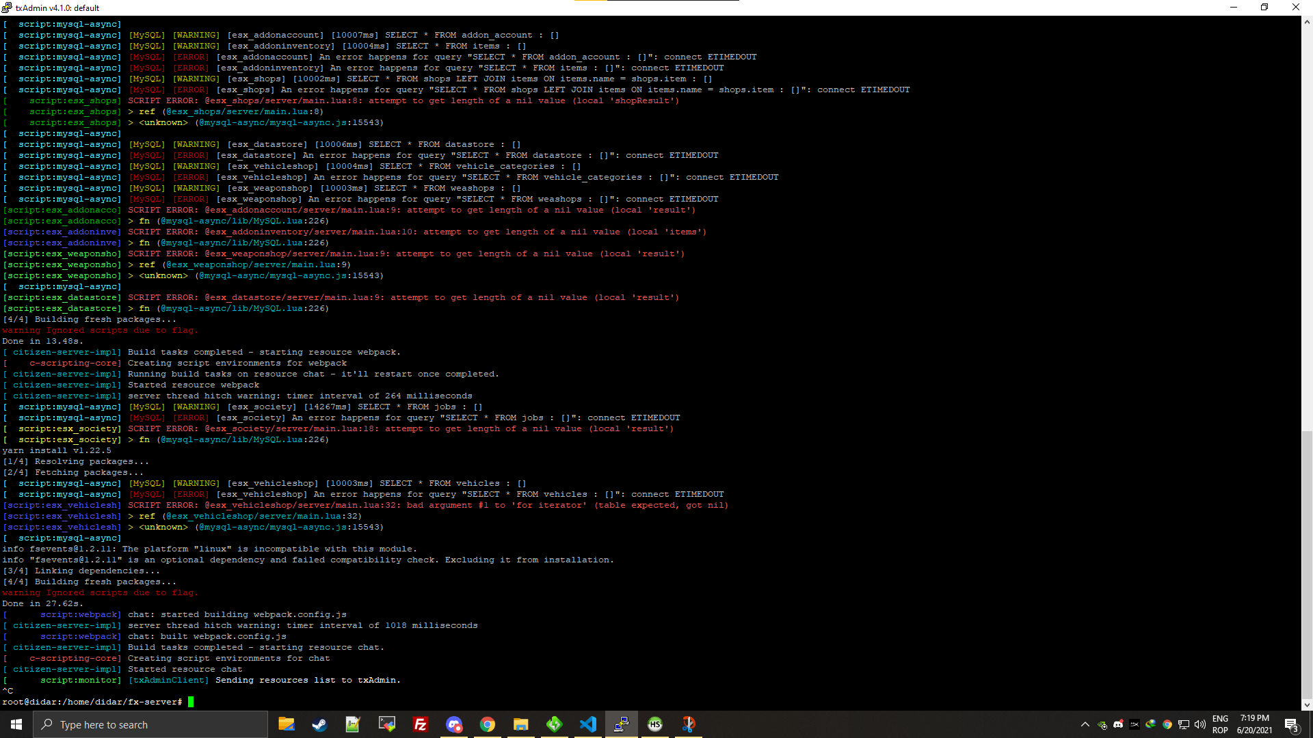Open Internet Download Manager from the system tray
The width and height of the screenshot is (1313, 738).
coord(1150,724)
